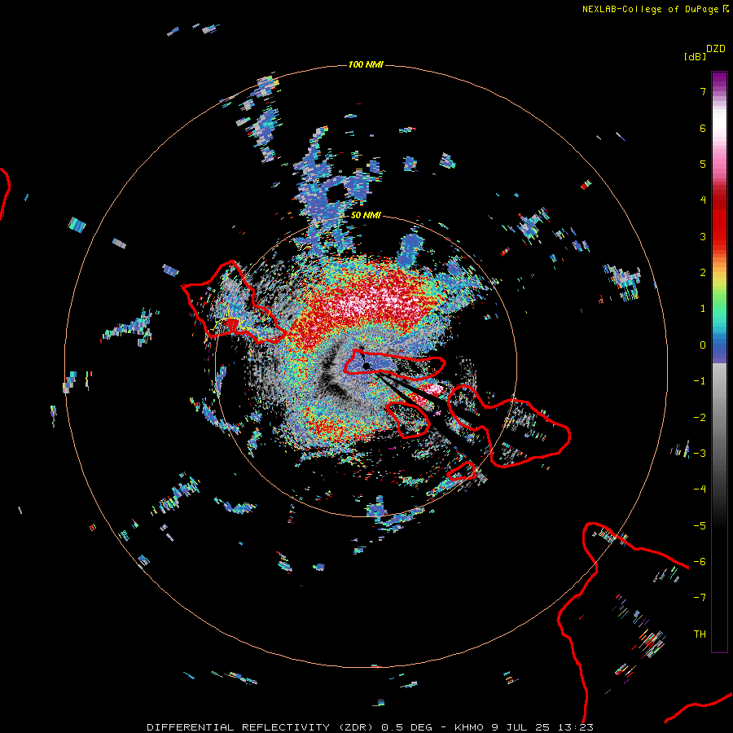The height and width of the screenshot is (733, 733).
Task: Click the 7 value on color scale
Action: point(703,91)
